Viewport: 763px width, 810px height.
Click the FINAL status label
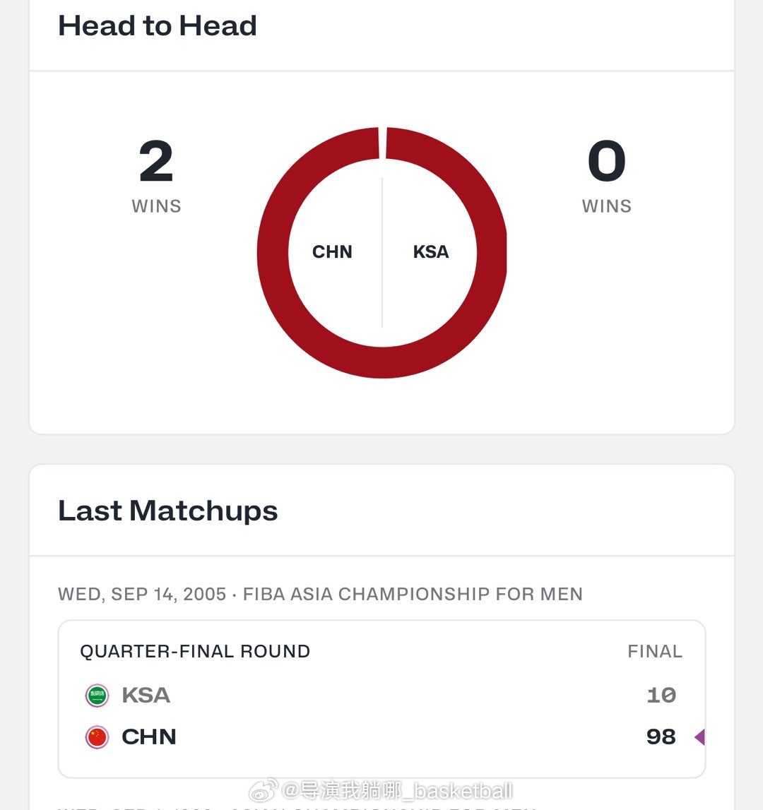(x=655, y=651)
